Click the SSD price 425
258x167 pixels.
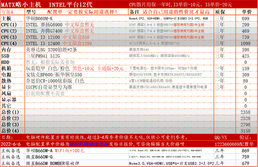(x=246, y=56)
